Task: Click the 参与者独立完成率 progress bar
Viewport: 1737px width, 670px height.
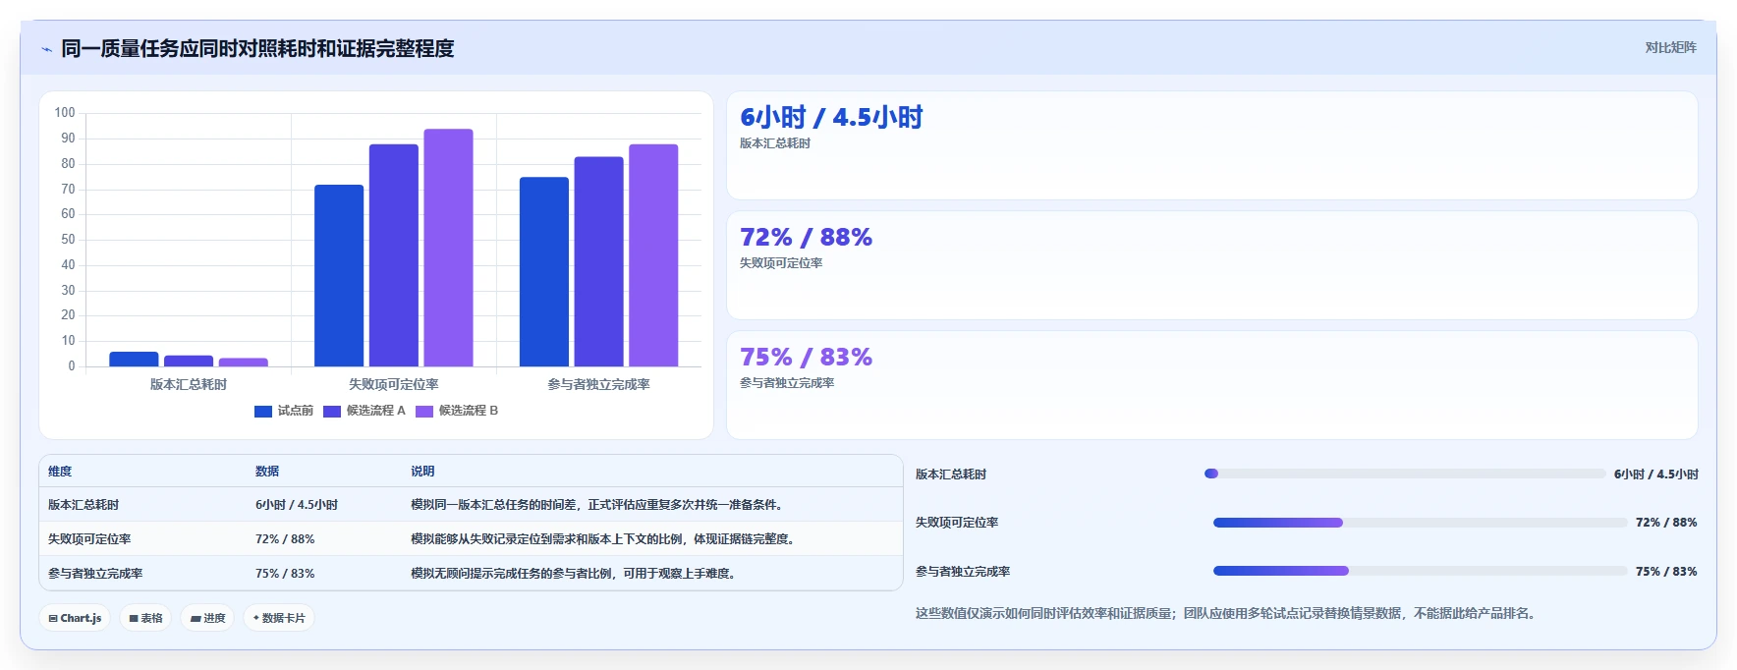Action: (x=1420, y=571)
